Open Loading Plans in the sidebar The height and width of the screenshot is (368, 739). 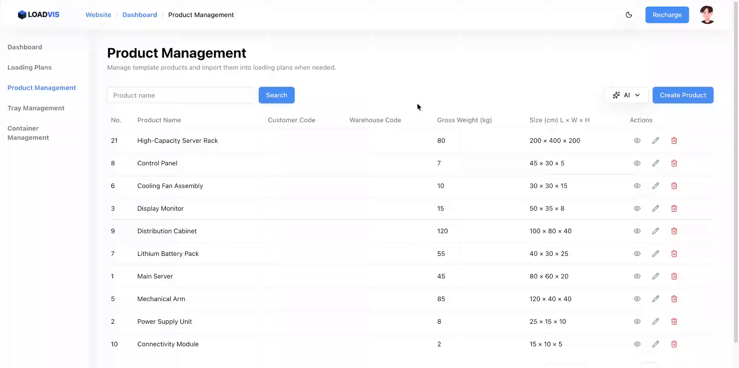click(30, 67)
